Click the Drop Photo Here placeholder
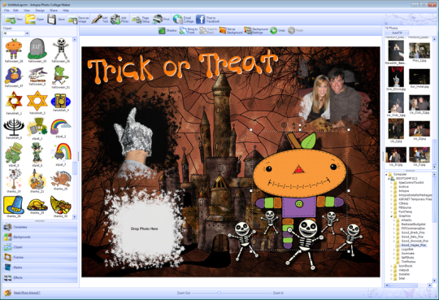Image resolution: width=439 pixels, height=300 pixels. (x=144, y=228)
